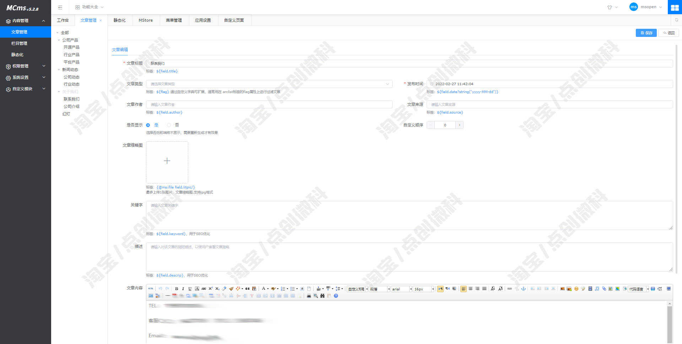Toggle bold in the article editor
The image size is (682, 344).
pyautogui.click(x=177, y=289)
